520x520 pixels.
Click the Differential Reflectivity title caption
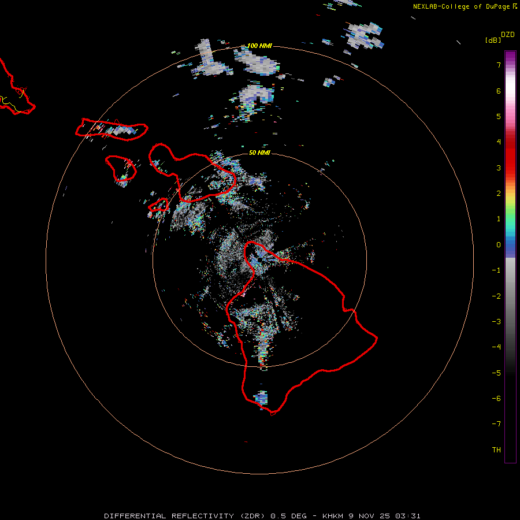click(x=262, y=516)
